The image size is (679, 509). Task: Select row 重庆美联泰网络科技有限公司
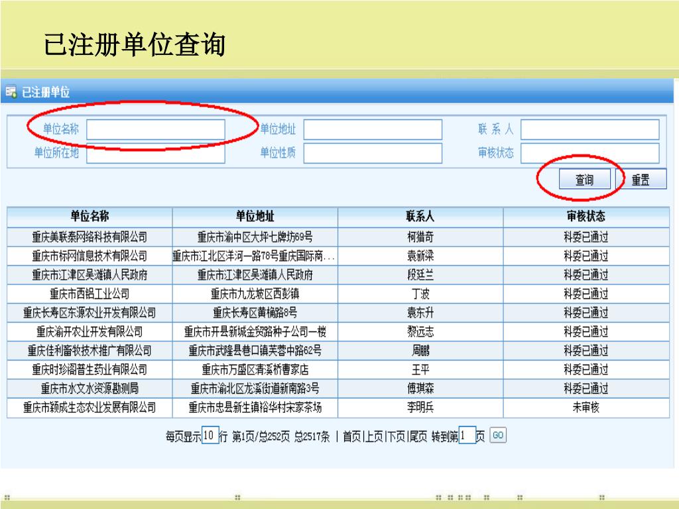point(338,237)
